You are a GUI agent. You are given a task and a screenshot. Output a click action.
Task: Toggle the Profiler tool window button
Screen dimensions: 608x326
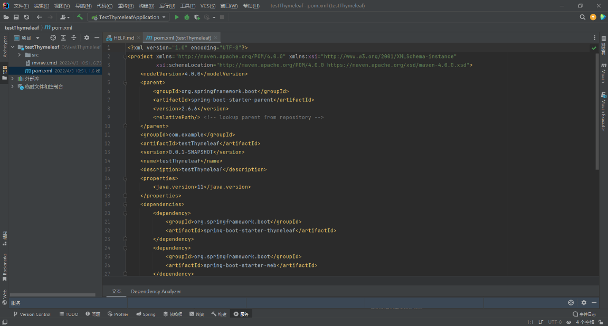click(x=118, y=314)
